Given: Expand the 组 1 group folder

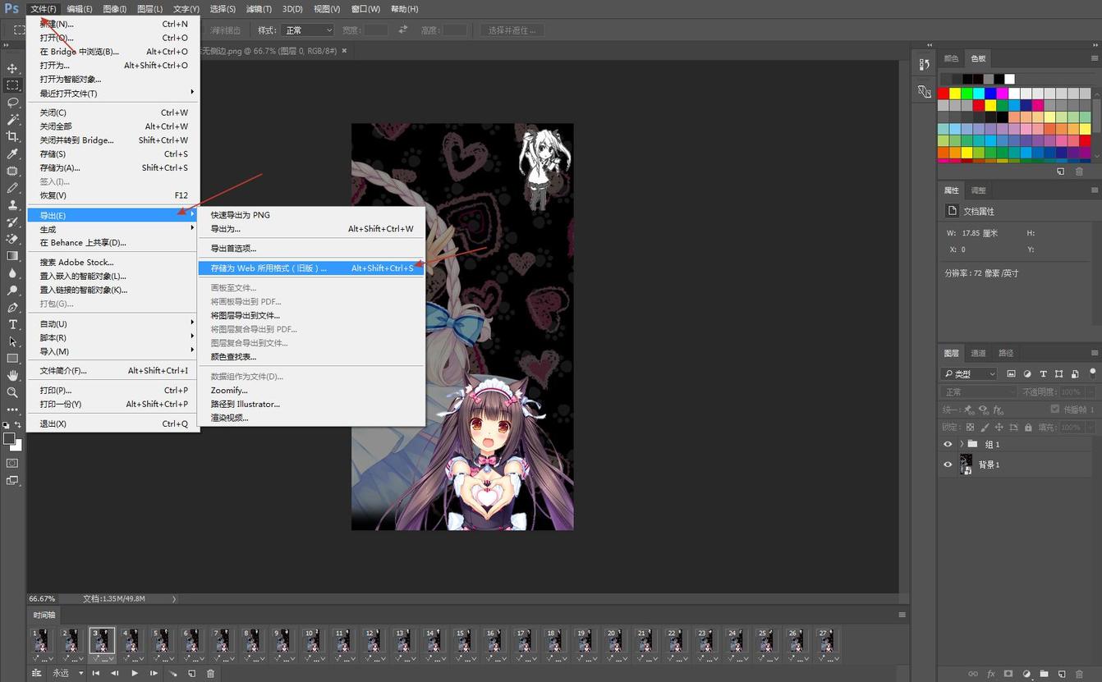Looking at the screenshot, I should 962,444.
